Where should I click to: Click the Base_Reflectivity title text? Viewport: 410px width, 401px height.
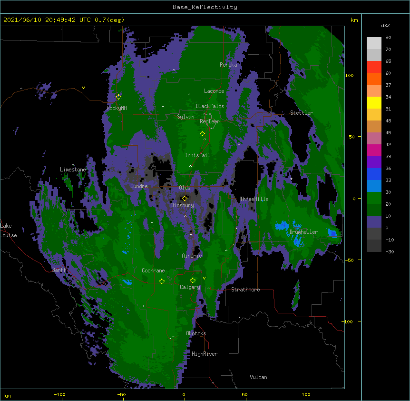(205, 7)
